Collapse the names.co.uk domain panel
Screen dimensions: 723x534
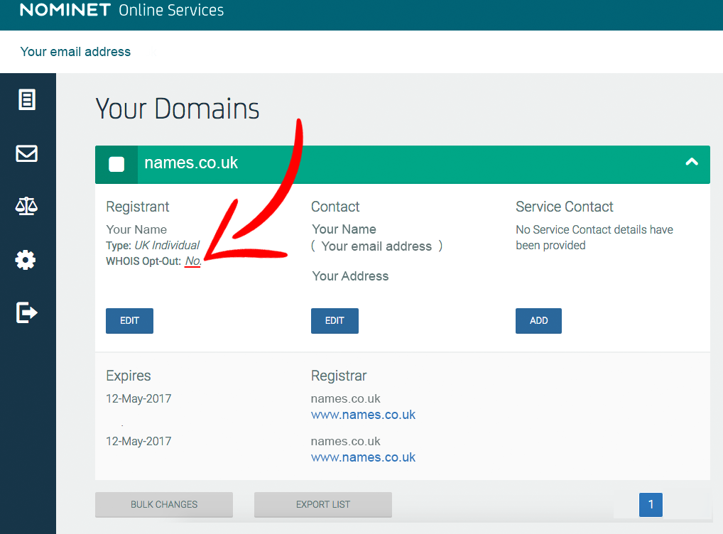(x=692, y=162)
